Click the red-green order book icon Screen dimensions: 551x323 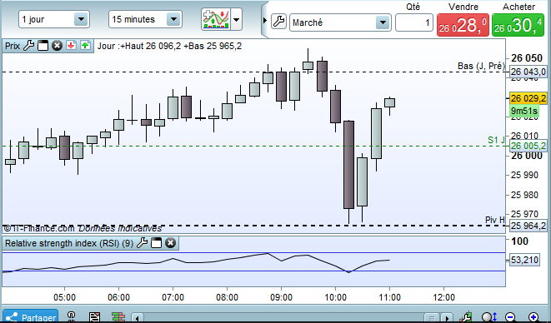point(118,316)
